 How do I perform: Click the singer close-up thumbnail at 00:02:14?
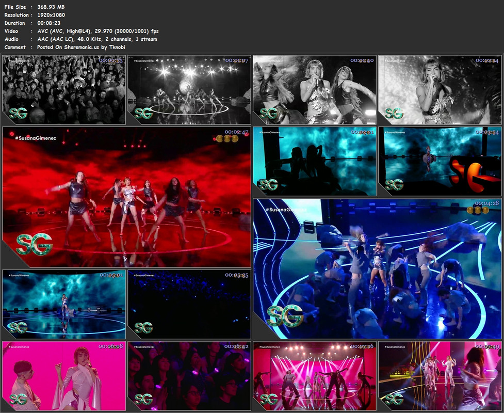440,90
